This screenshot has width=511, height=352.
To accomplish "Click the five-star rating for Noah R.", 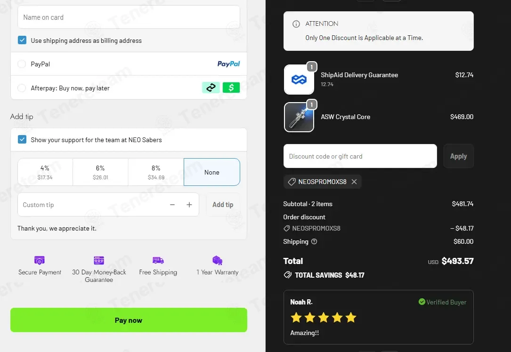I will (x=323, y=317).
